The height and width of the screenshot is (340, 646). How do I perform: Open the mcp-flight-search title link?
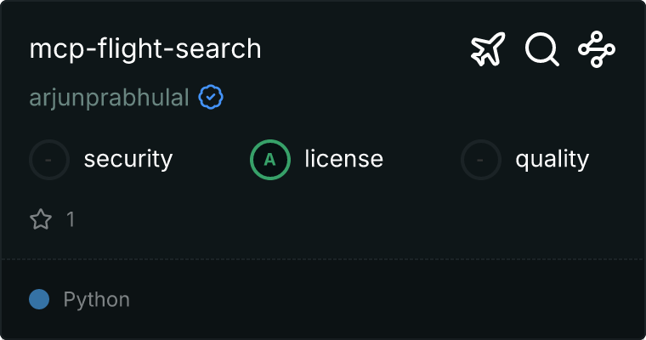coord(145,49)
